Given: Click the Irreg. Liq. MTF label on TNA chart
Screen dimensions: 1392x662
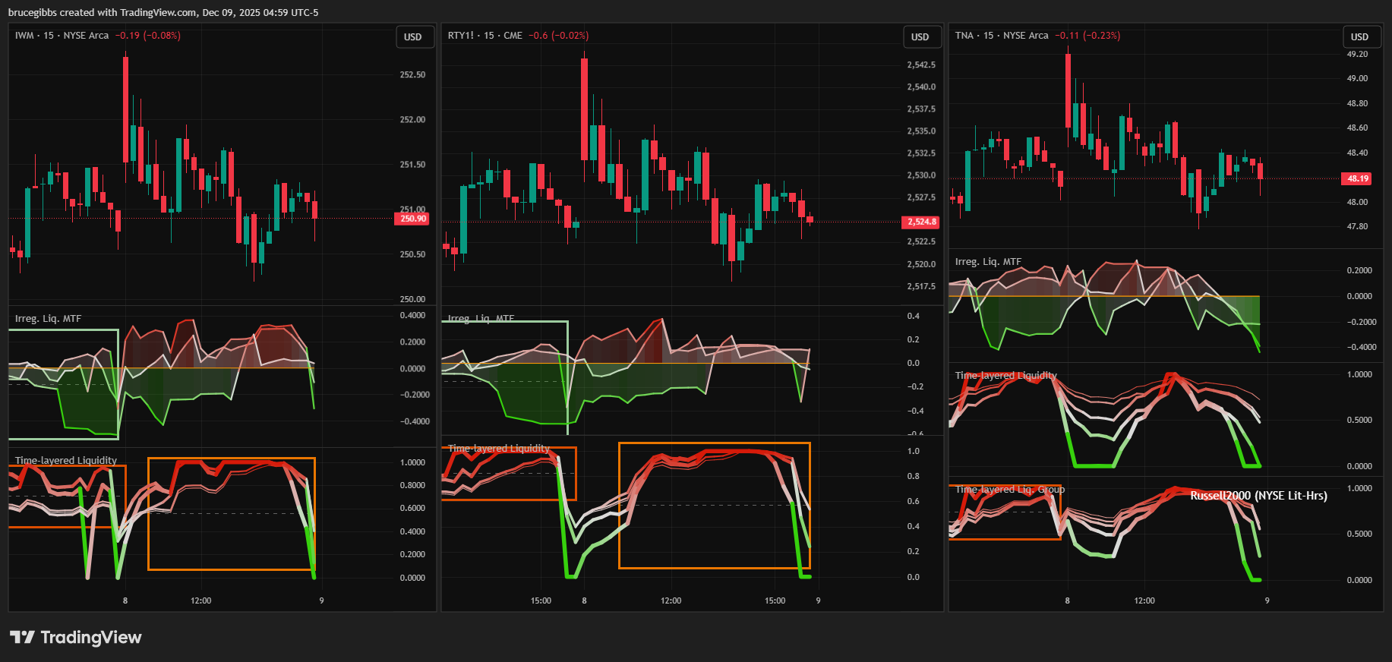Looking at the screenshot, I should pos(988,262).
